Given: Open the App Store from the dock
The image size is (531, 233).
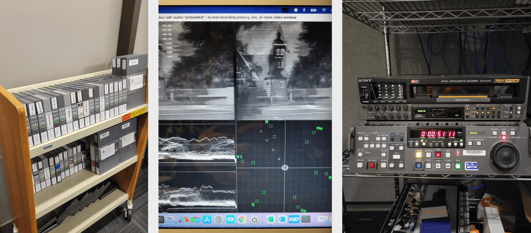Looking at the screenshot, I should (x=207, y=220).
